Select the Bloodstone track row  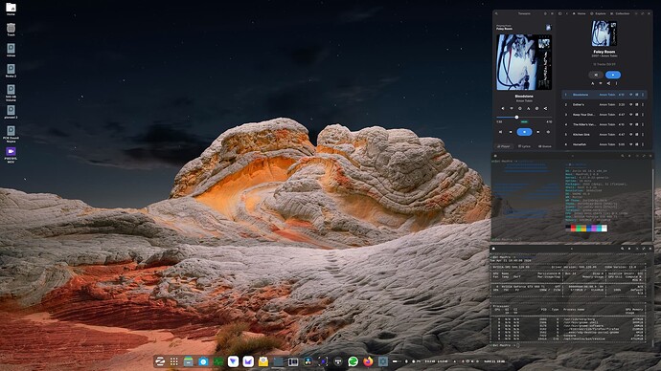[x=604, y=95]
